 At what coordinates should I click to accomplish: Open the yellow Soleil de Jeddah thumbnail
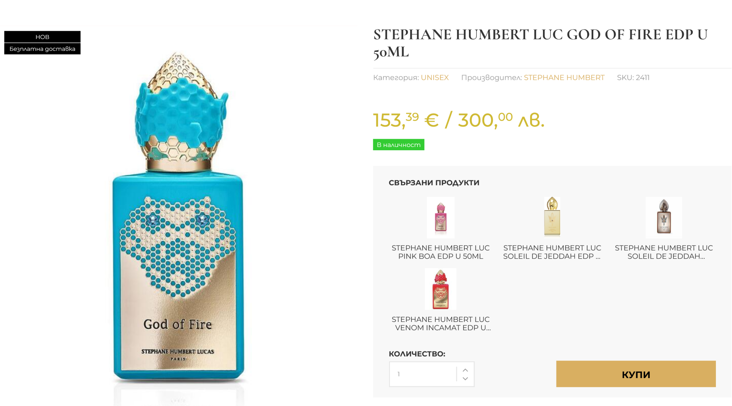[x=552, y=217]
